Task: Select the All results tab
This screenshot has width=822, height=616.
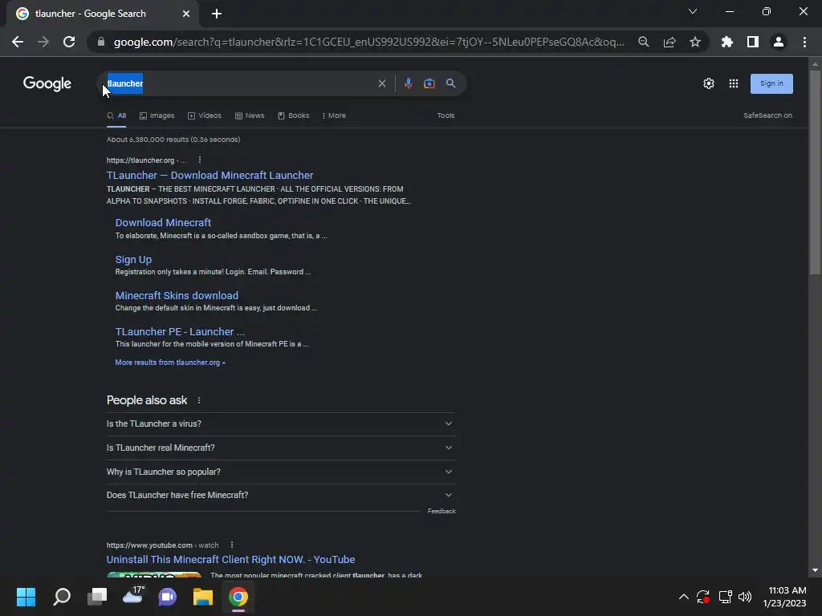Action: (116, 115)
